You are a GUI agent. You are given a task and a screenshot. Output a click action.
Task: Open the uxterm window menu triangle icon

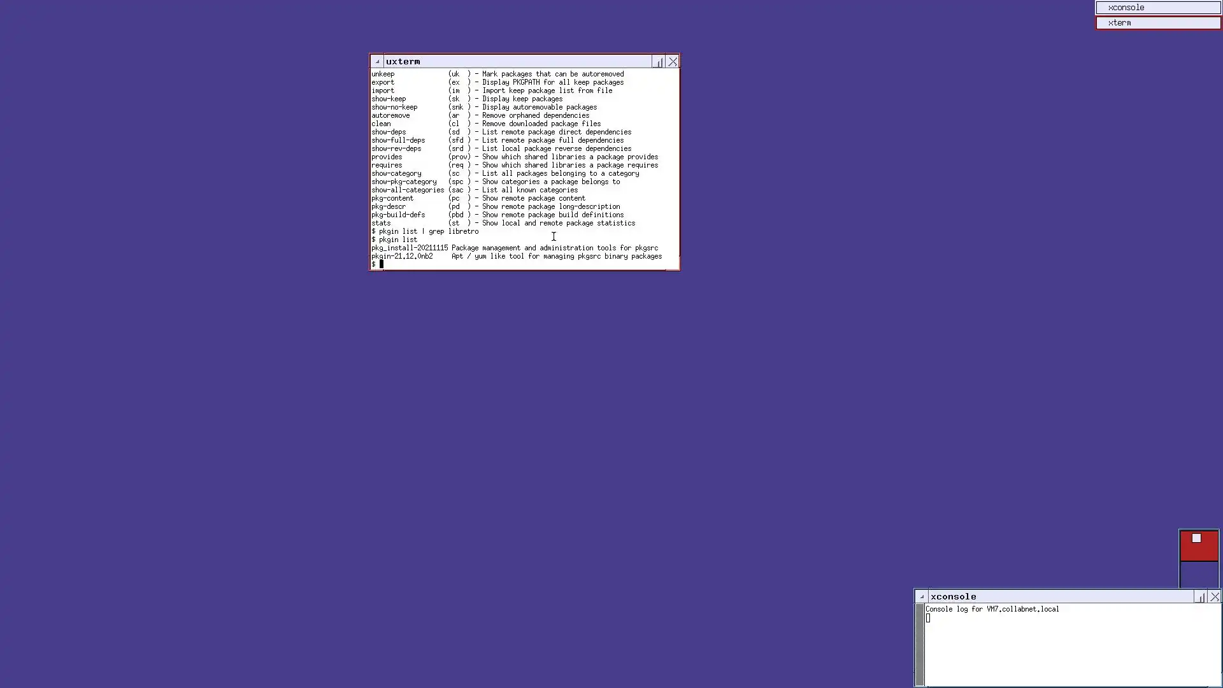377,62
